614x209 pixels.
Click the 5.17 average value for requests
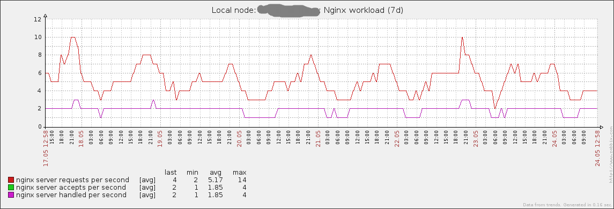(216, 180)
